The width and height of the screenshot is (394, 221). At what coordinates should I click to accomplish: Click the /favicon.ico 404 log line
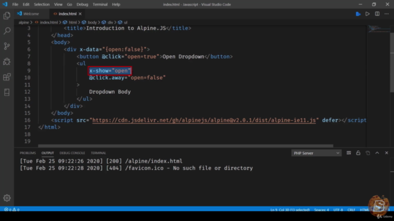[x=137, y=168]
